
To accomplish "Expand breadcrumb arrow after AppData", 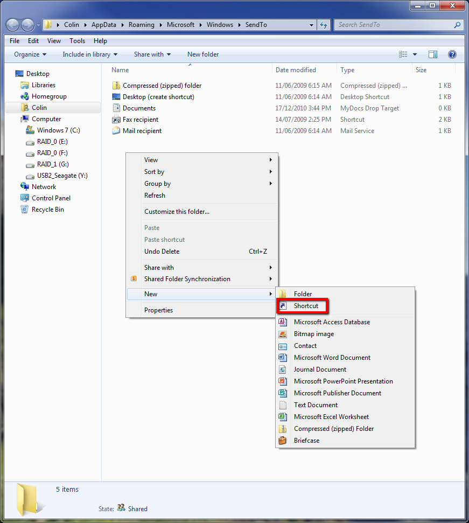I will tap(122, 25).
